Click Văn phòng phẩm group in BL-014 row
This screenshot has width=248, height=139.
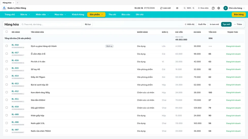[x=145, y=77]
